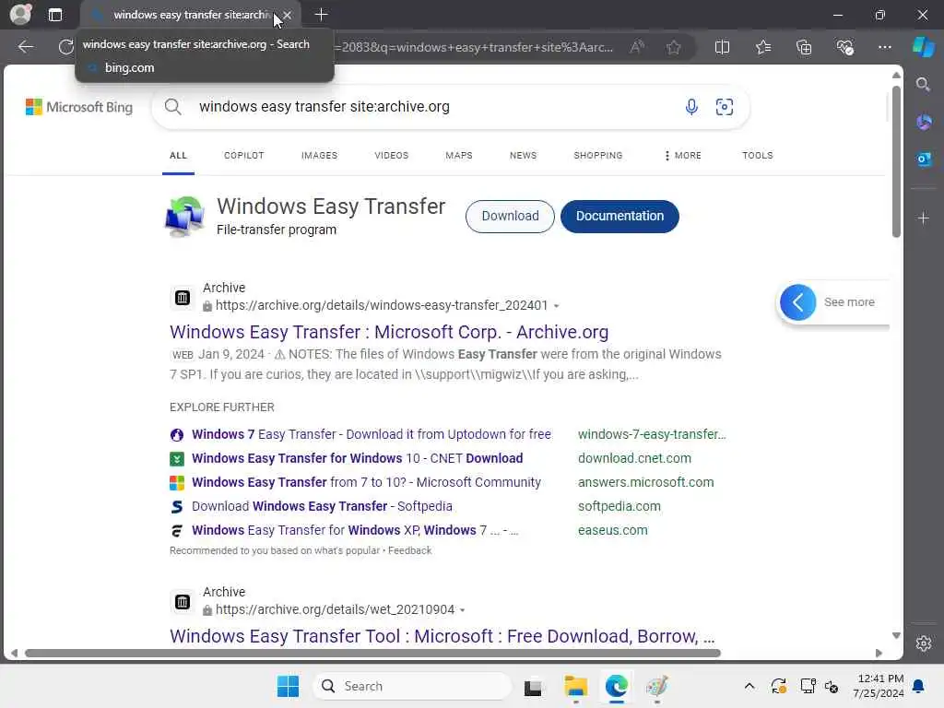This screenshot has width=944, height=708.
Task: Open sidebar search icon
Action: point(923,85)
